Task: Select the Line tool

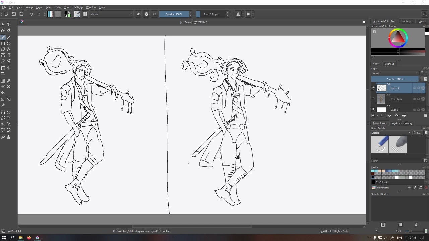Action: pos(9,37)
